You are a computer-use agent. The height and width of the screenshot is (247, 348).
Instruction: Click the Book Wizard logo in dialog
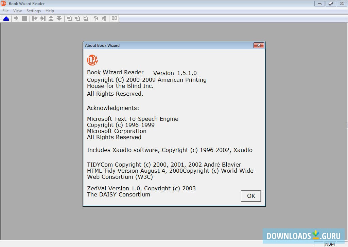[92, 60]
